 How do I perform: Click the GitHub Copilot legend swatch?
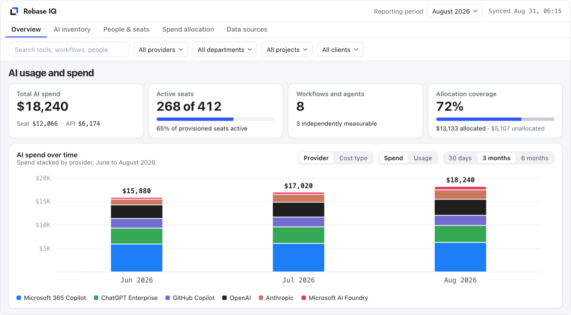pos(168,298)
